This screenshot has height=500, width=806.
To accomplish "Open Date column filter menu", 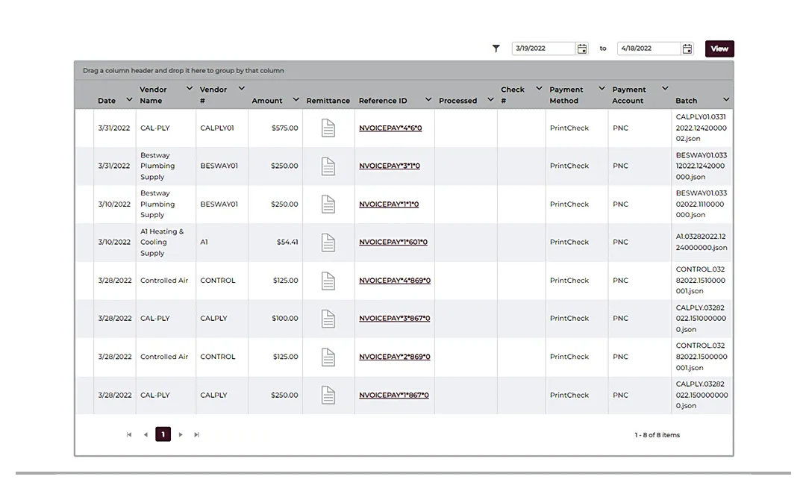I will click(129, 100).
